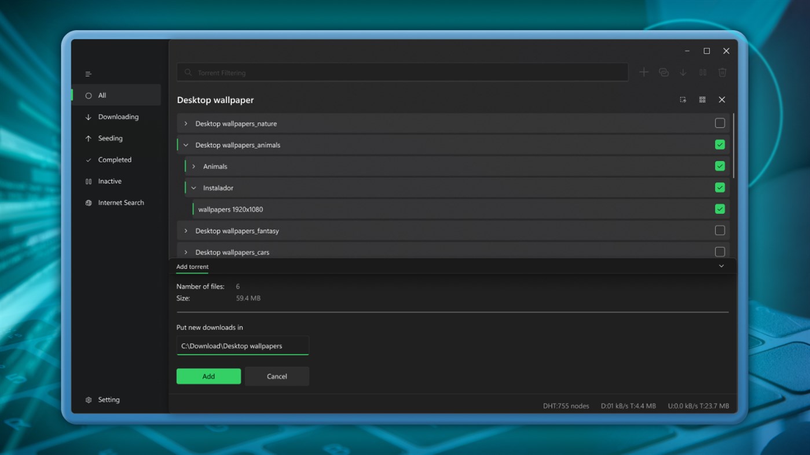Screen dimensions: 810x455
Task: Cancel adding the torrent
Action: coord(277,376)
